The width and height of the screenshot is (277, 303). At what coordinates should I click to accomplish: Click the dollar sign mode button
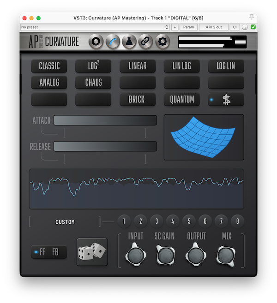[226, 100]
